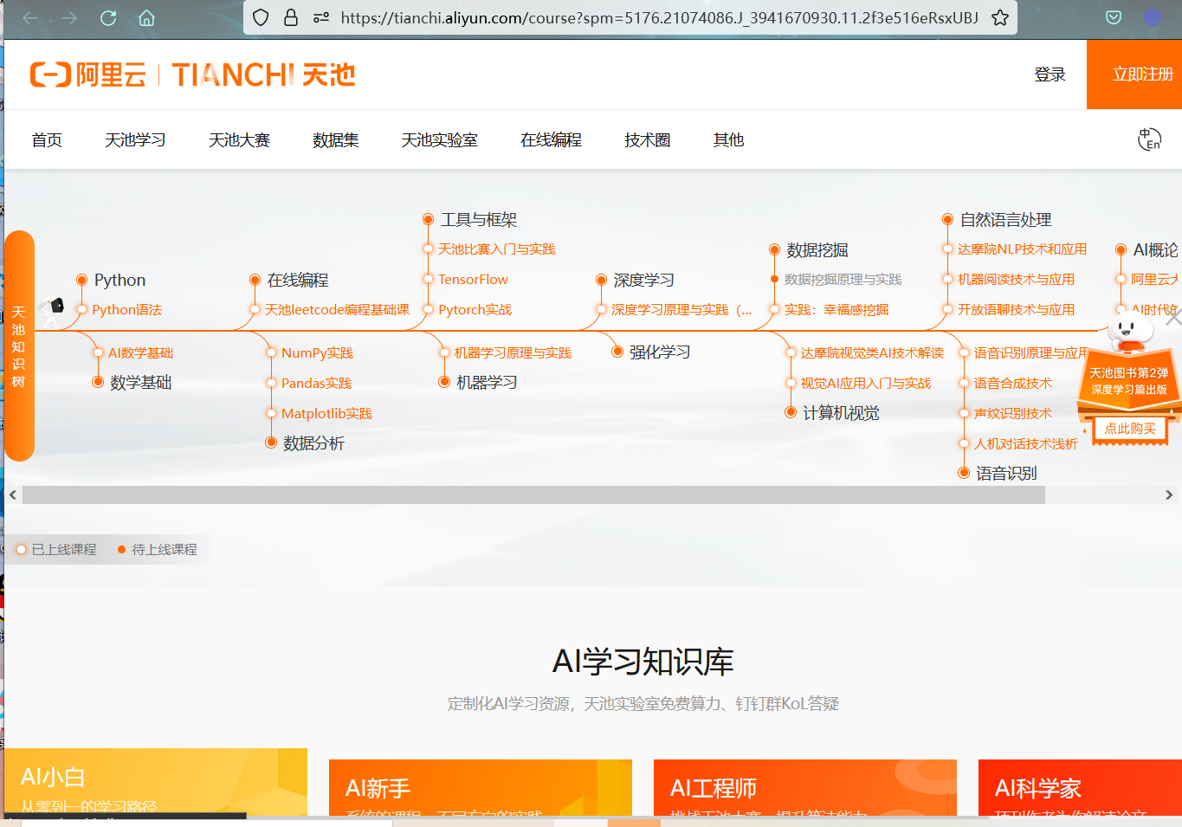
Task: Open 机器学习原理与实践 course
Action: click(x=513, y=353)
